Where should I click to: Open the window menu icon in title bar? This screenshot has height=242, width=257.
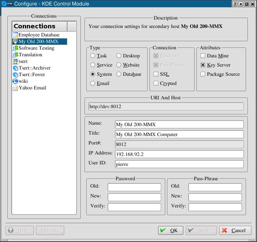pyautogui.click(x=4, y=4)
